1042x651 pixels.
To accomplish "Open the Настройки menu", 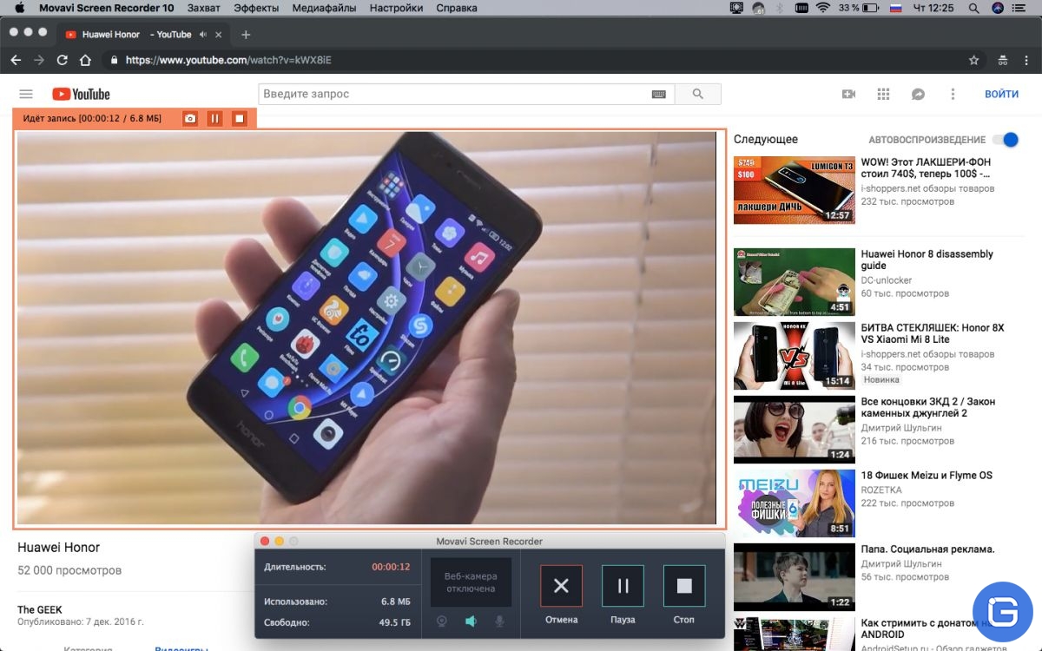I will pyautogui.click(x=396, y=8).
